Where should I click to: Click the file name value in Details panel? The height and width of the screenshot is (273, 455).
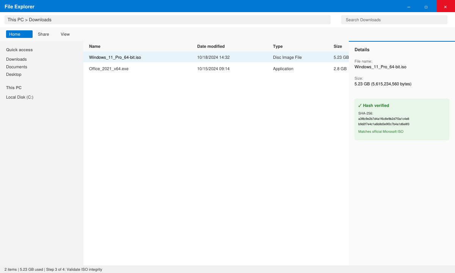[380, 67]
